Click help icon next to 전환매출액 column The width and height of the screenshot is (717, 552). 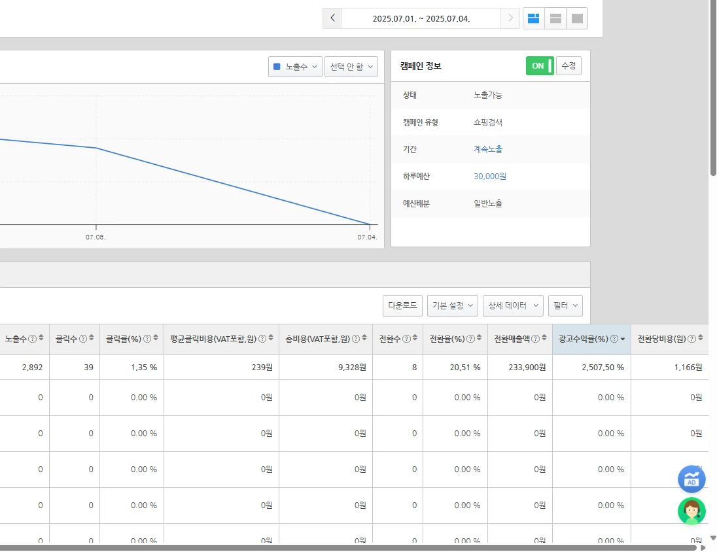click(x=535, y=339)
